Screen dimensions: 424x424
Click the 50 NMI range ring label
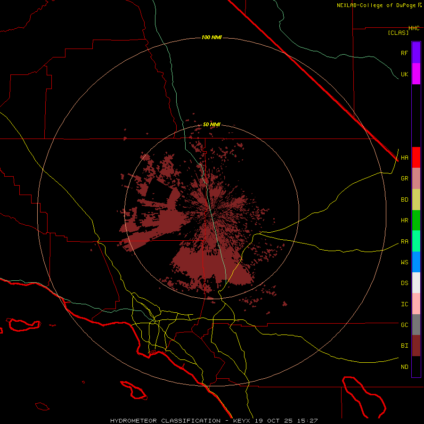pyautogui.click(x=212, y=125)
